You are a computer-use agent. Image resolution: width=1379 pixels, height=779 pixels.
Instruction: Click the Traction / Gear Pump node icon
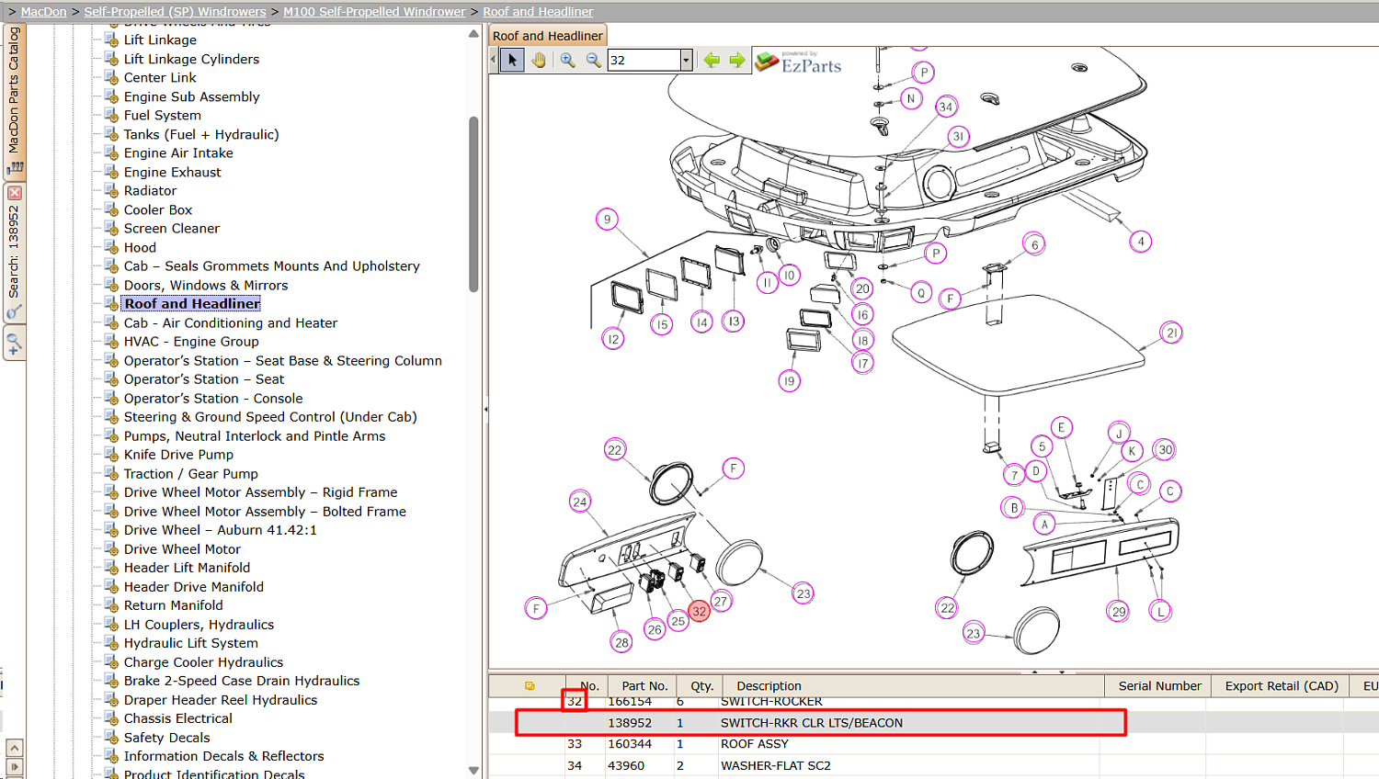pos(111,474)
